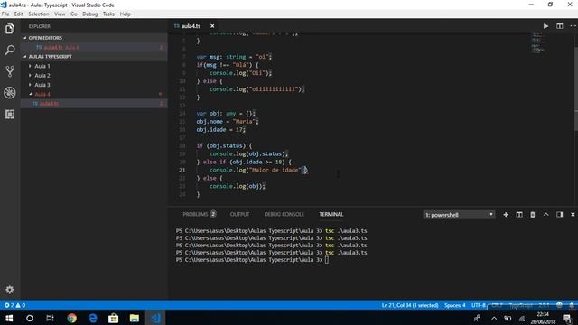Open the Search view in activity bar
578x325 pixels.
coord(10,50)
